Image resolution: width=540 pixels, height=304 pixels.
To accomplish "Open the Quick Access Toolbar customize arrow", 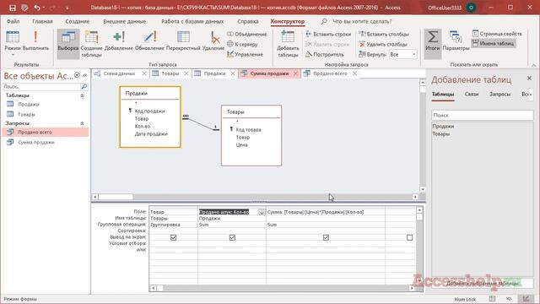I will pos(67,8).
